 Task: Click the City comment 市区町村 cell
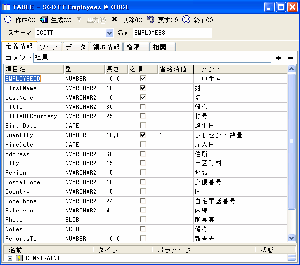tap(240, 163)
